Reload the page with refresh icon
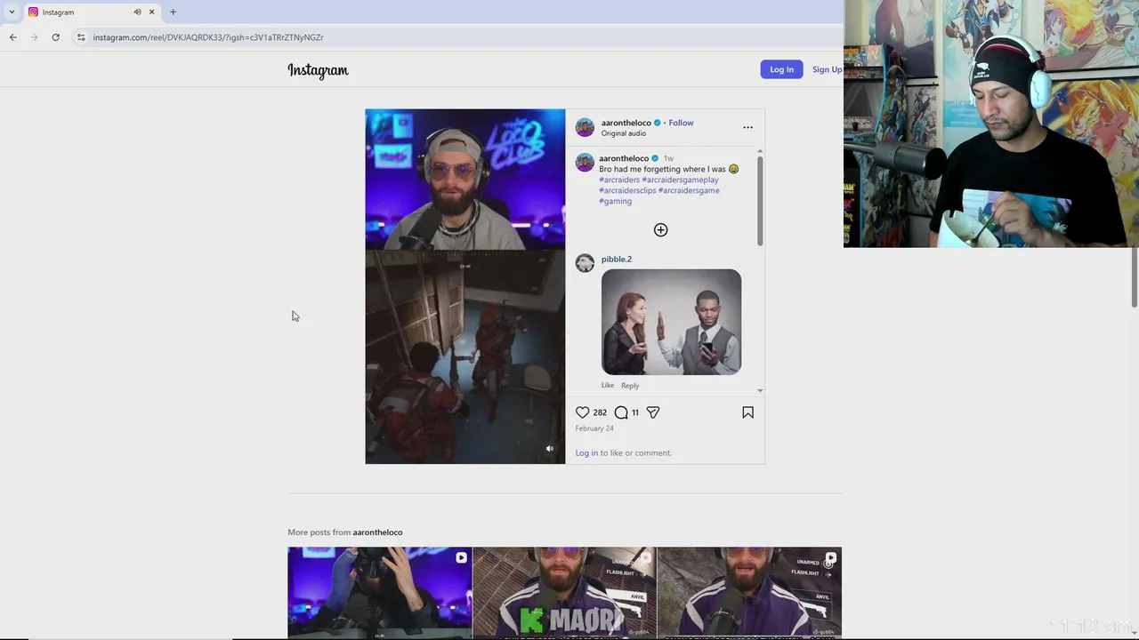Image resolution: width=1139 pixels, height=640 pixels. pyautogui.click(x=55, y=37)
